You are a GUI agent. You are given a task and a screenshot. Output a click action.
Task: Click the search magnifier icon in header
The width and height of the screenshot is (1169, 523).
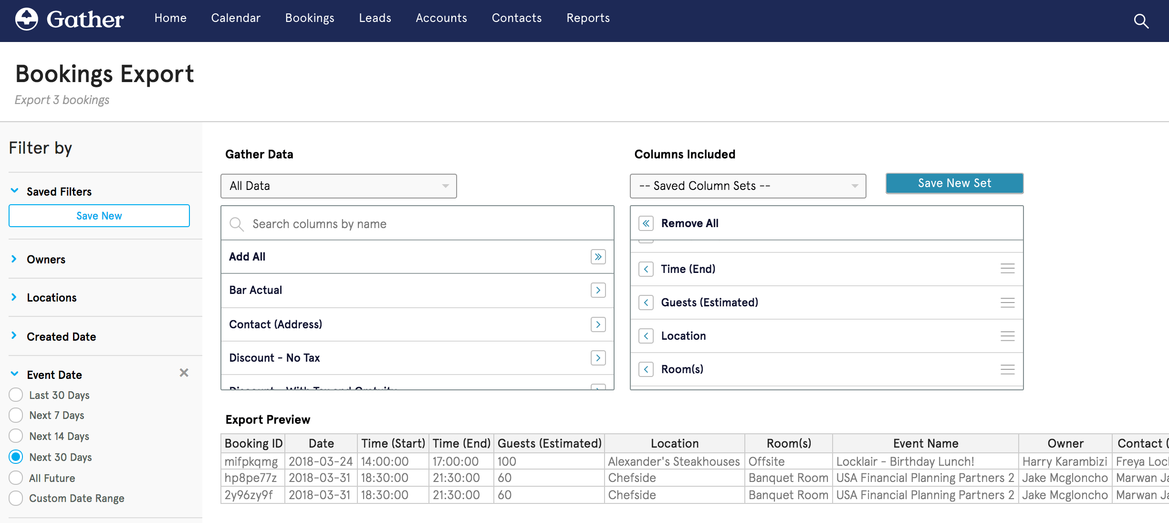pyautogui.click(x=1141, y=21)
